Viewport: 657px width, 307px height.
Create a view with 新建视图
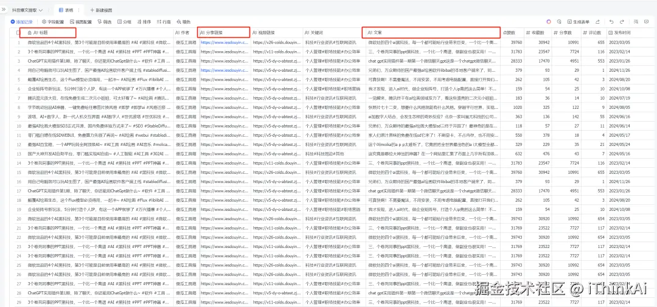tap(100, 10)
